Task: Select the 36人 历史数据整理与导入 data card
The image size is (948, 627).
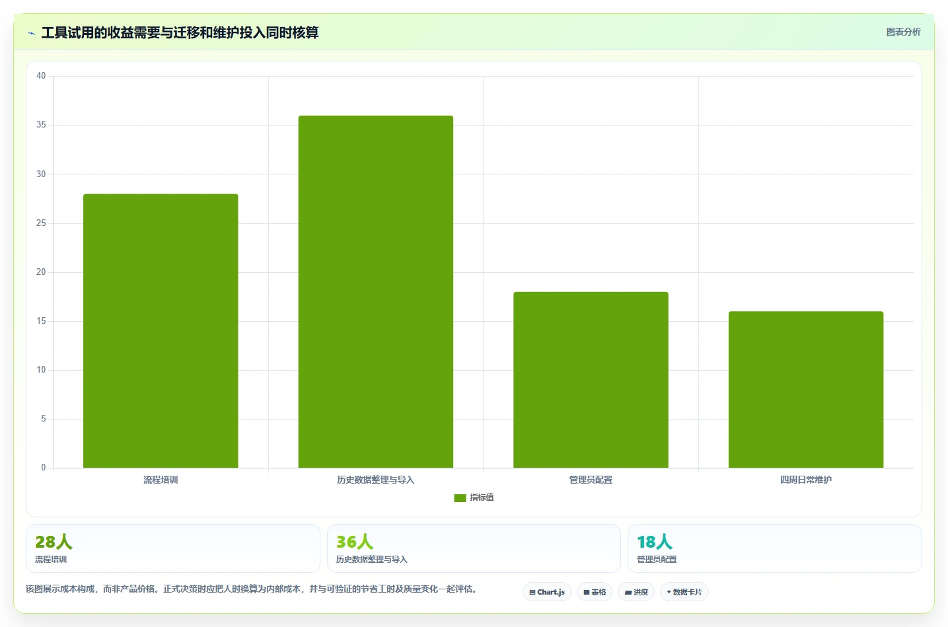Action: coord(474,548)
